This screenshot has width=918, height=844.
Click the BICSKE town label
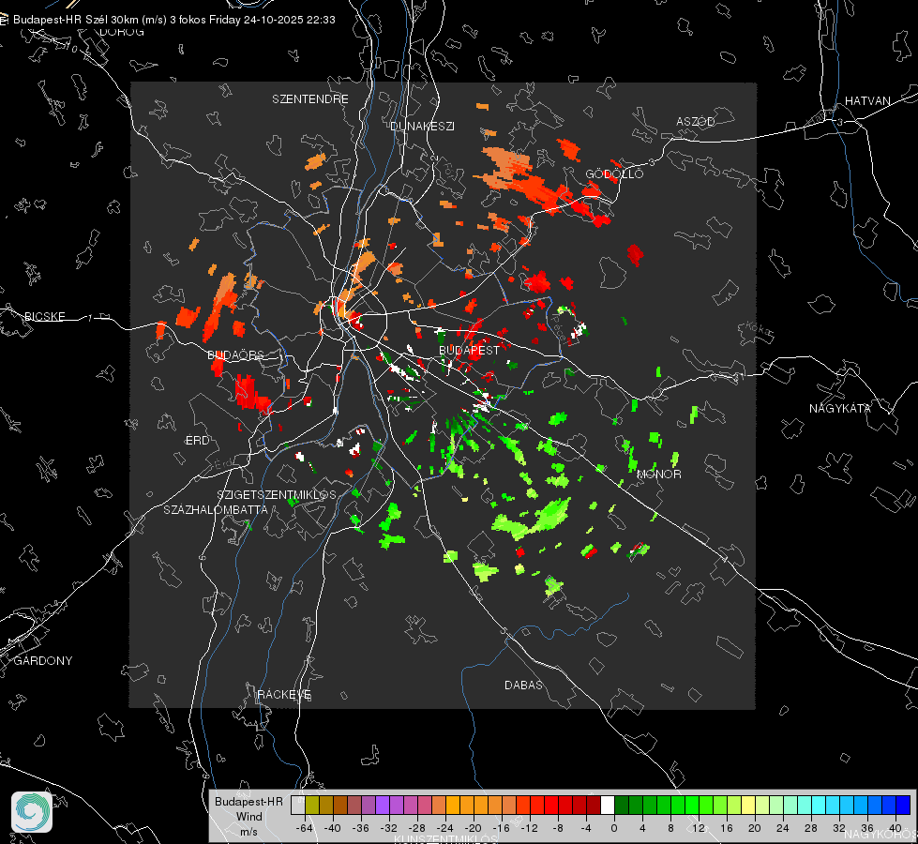point(44,317)
